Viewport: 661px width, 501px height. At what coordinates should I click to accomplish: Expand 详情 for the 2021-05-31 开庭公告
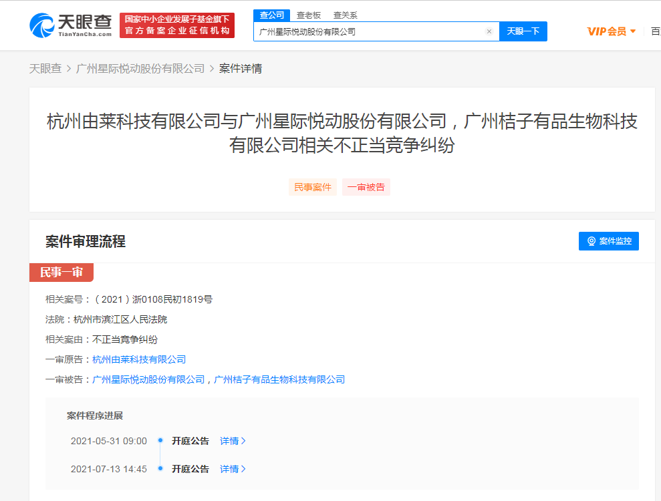point(232,440)
